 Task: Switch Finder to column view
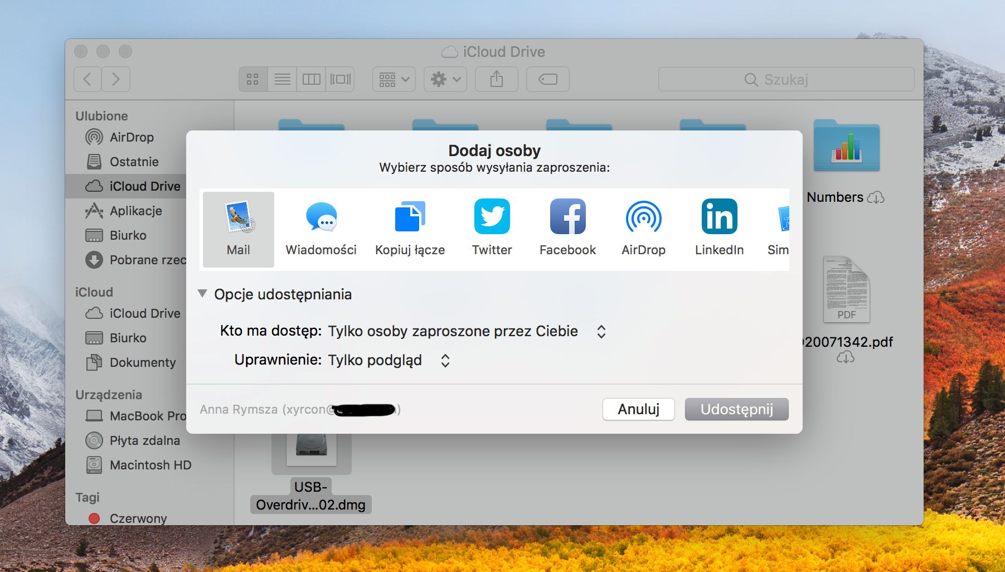point(311,79)
